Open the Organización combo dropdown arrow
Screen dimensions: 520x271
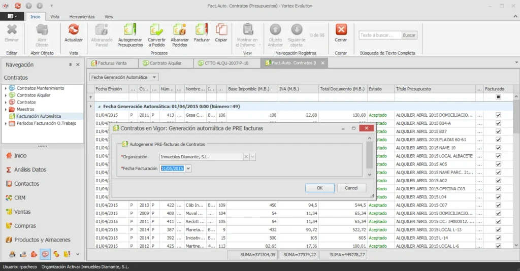[253, 157]
